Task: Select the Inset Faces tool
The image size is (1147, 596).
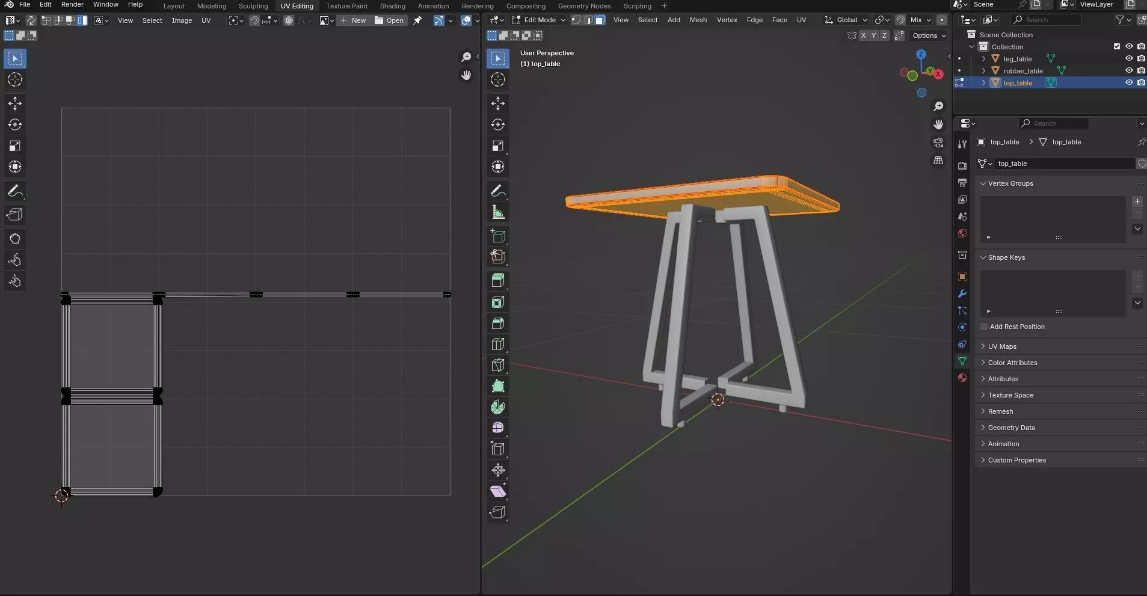Action: (x=498, y=302)
